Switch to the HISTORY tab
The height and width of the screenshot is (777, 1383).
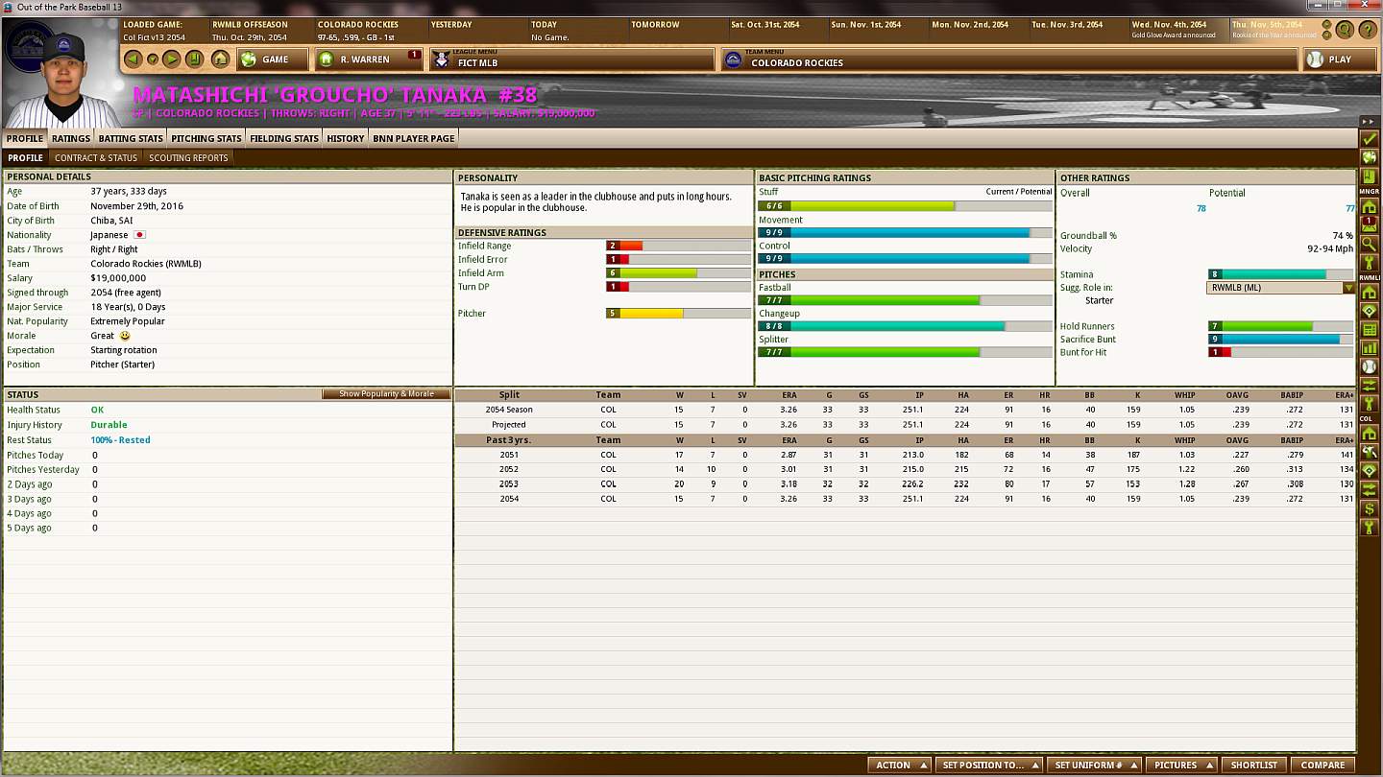346,138
